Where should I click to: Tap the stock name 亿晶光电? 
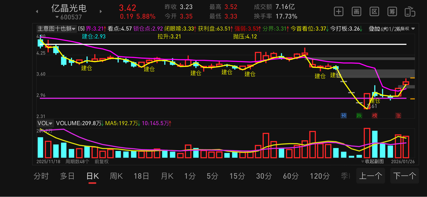click(69, 8)
